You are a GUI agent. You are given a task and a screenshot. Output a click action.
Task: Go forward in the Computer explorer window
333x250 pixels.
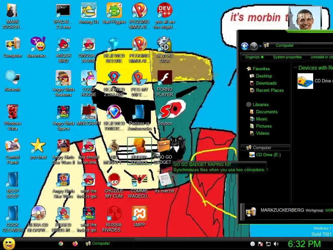pos(254,46)
